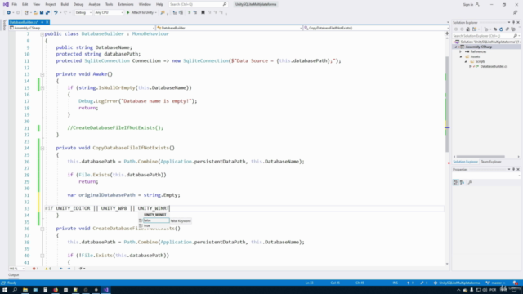
Task: Click the taskbar search icon
Action: tap(15, 290)
